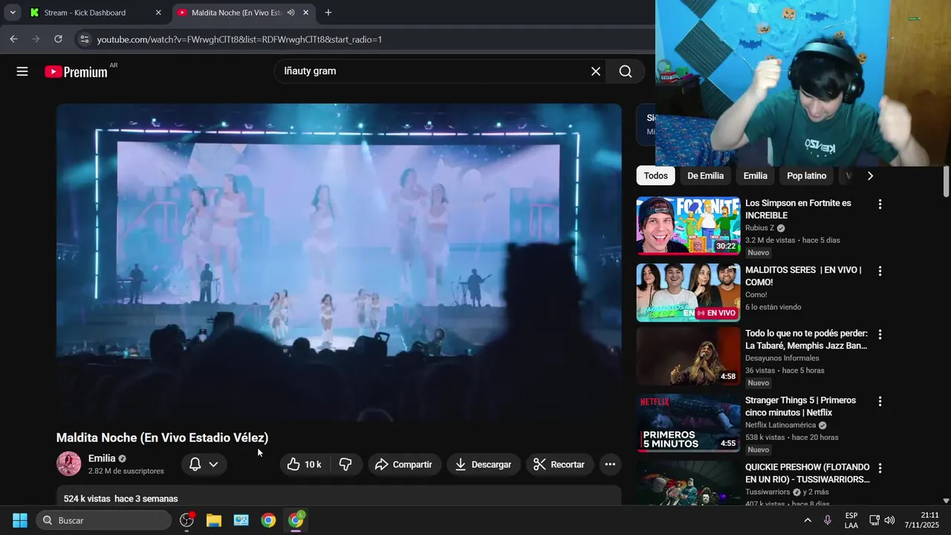
Task: Open Rubius Z channel link
Action: [760, 228]
